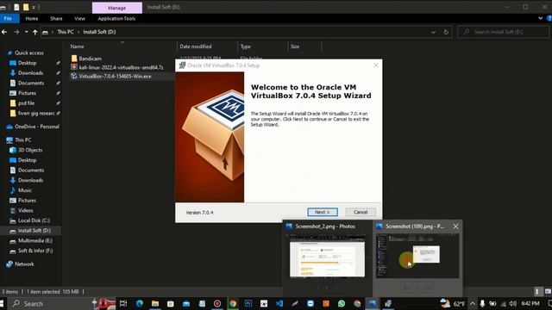Open the Photos app taskbar icon
552x310 pixels.
373,304
